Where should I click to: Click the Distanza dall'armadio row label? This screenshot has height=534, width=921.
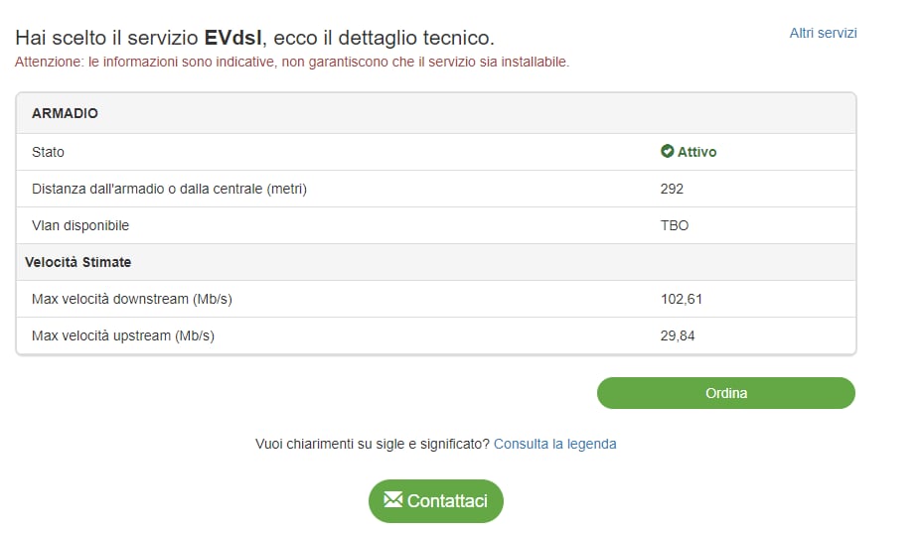click(169, 189)
